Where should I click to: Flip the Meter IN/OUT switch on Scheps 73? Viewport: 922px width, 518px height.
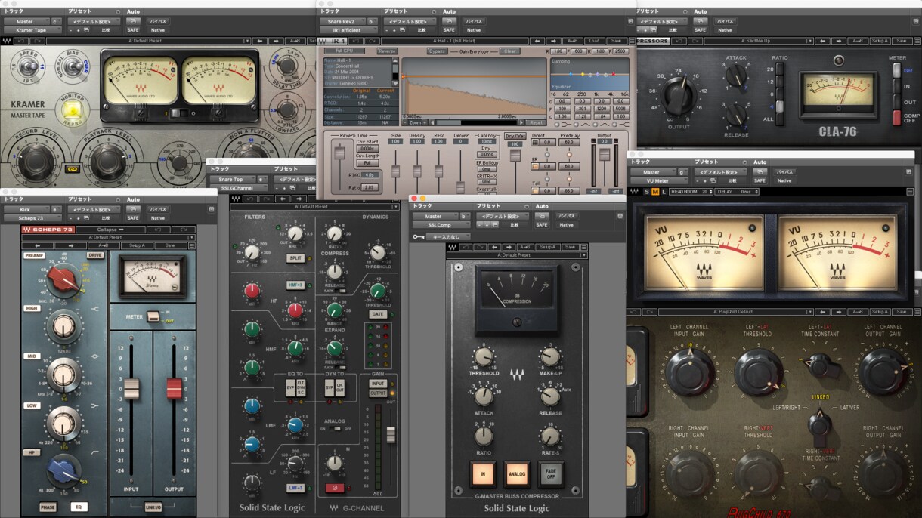[x=153, y=317]
